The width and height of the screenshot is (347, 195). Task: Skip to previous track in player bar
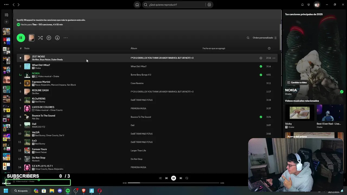pos(166,178)
